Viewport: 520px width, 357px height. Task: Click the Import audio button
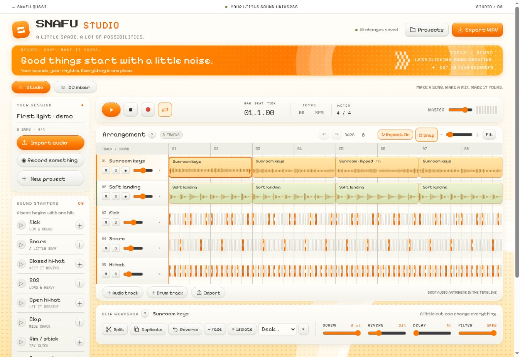[x=51, y=143]
